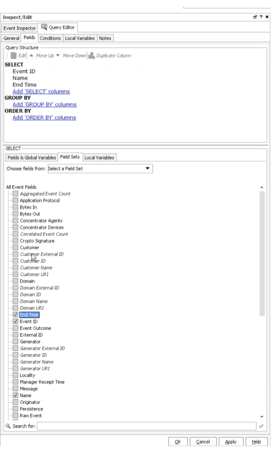
Task: Check the Domain URI checkbox
Action: tap(16, 308)
